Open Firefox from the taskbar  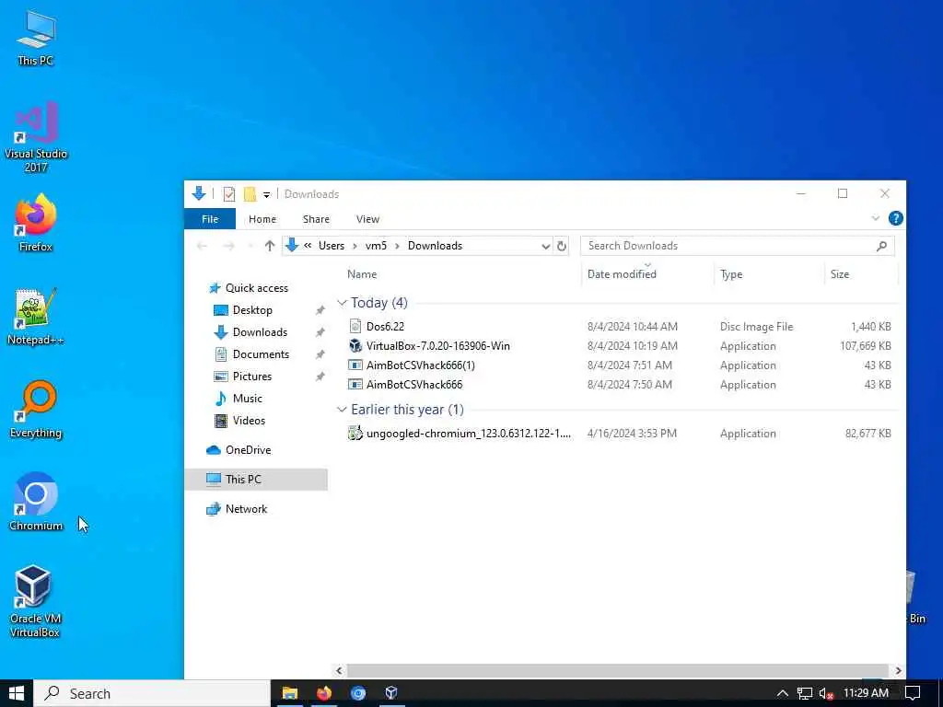(324, 694)
